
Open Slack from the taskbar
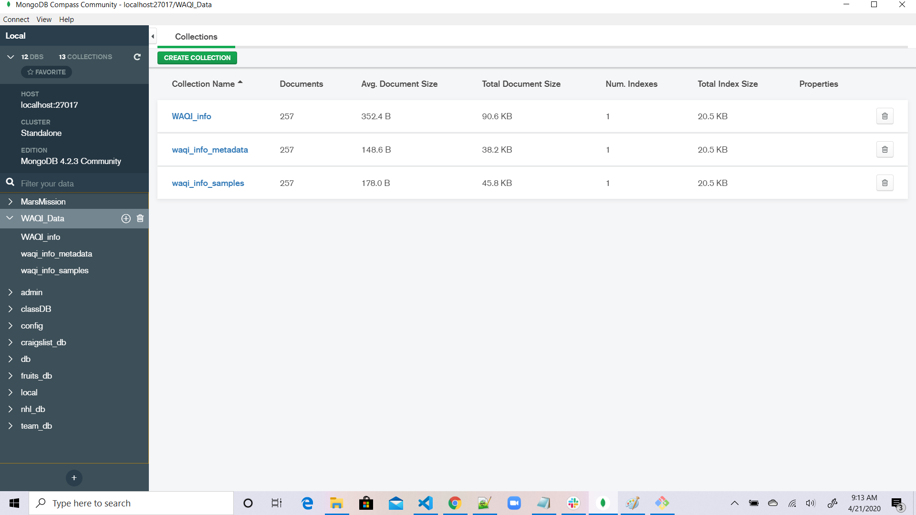(573, 503)
